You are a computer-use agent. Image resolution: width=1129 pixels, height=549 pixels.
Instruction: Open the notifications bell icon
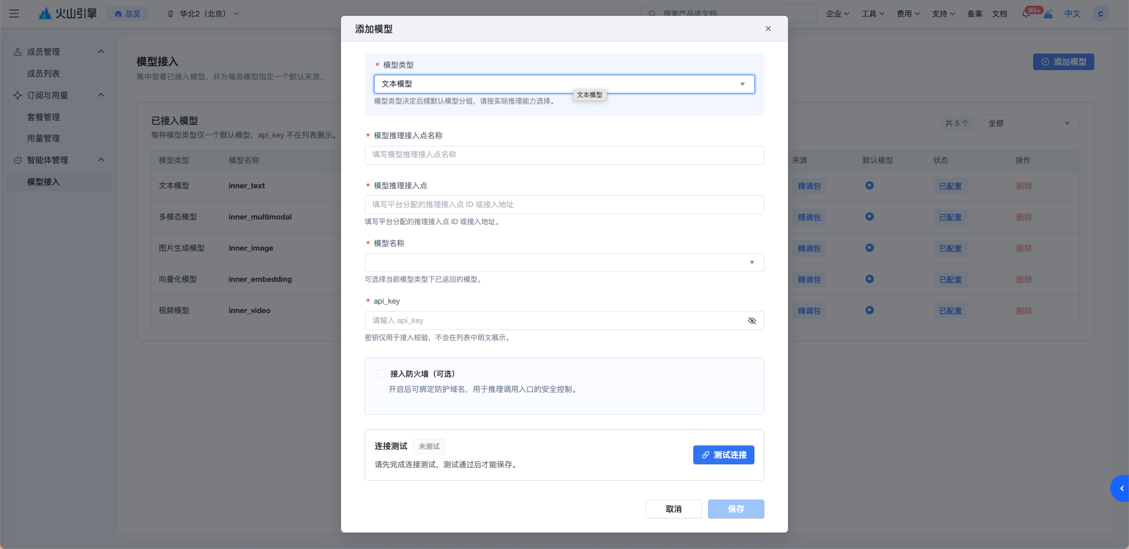click(x=1026, y=14)
